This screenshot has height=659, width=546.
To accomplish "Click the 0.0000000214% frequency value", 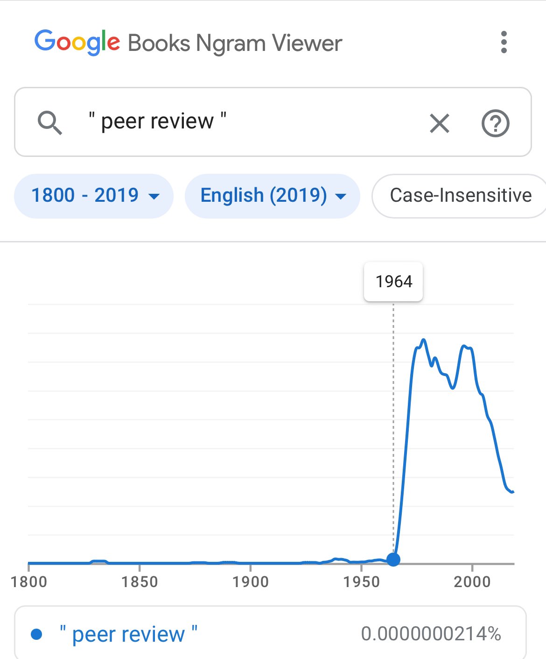I will (x=431, y=634).
